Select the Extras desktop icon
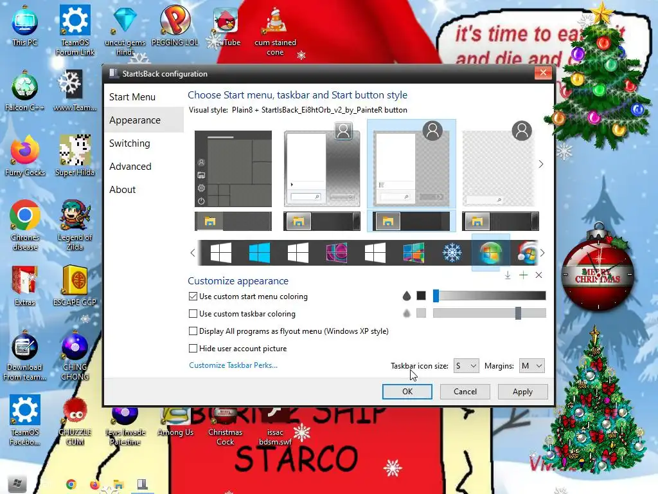658x494 pixels. pyautogui.click(x=25, y=286)
